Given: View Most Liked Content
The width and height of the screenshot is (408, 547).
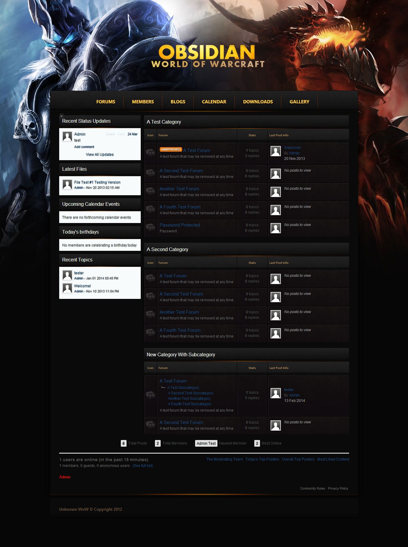Looking at the screenshot, I should click(x=333, y=459).
